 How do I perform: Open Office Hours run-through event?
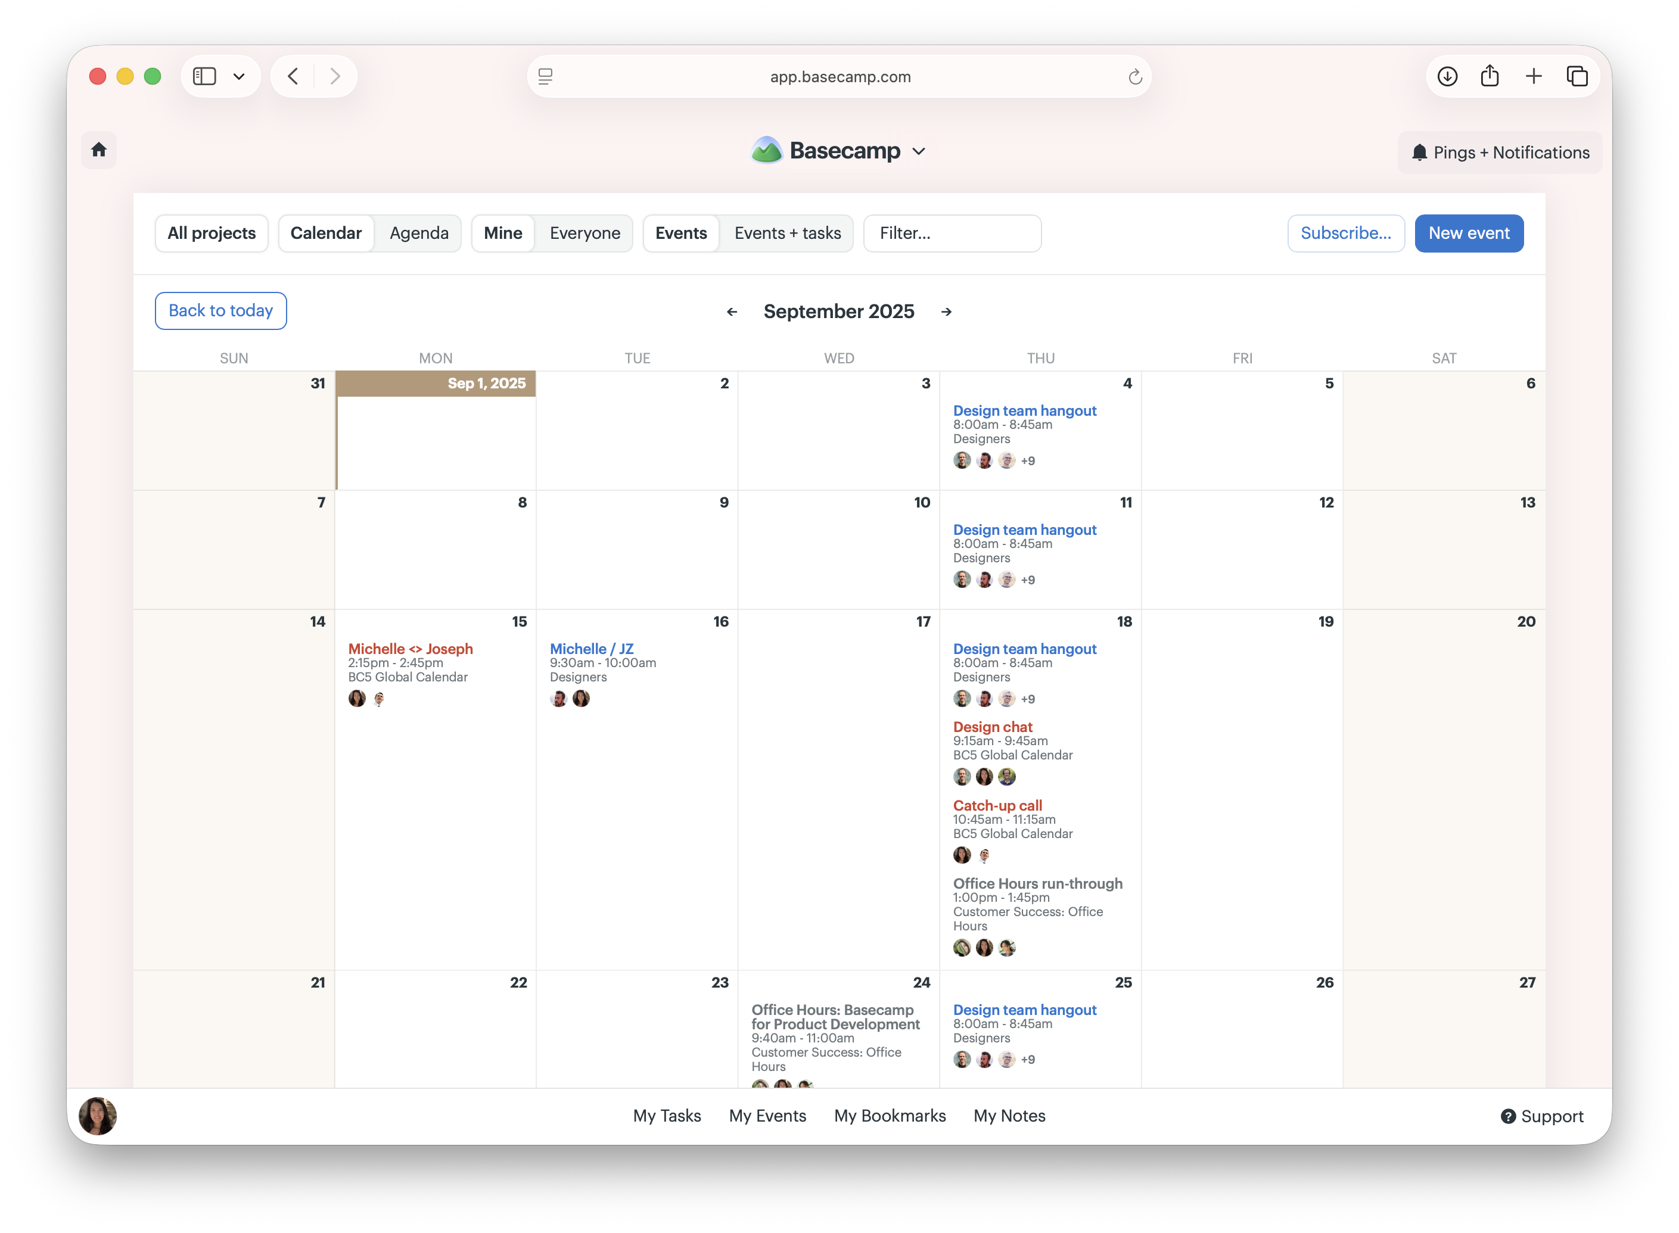[x=1038, y=884]
